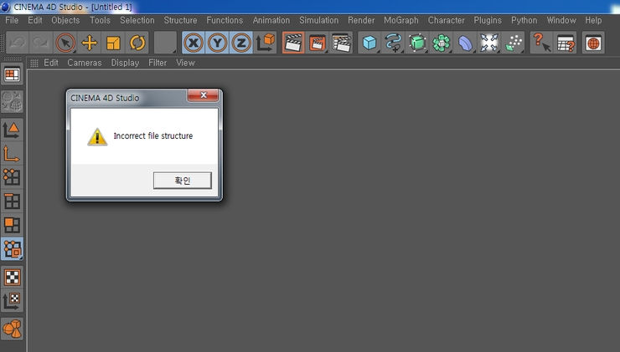620x352 pixels.
Task: Click the orange primitives icon at sidebar bottom
Action: click(12, 329)
